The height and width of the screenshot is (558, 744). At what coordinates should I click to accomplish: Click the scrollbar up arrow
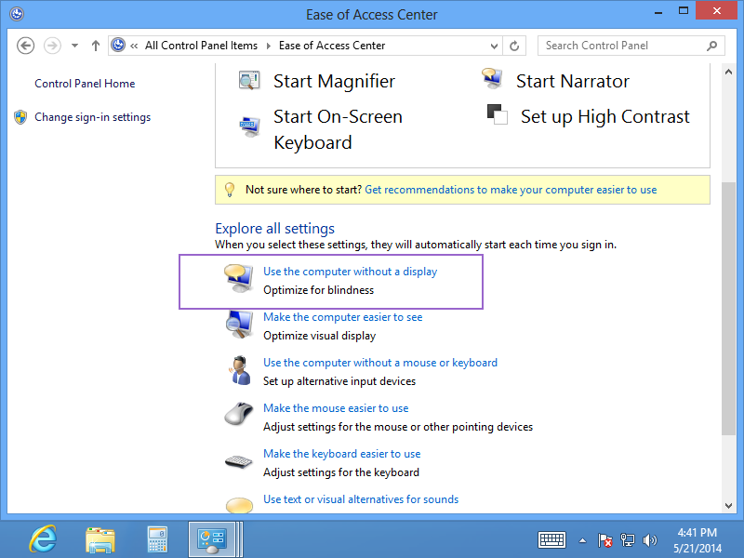click(x=728, y=73)
